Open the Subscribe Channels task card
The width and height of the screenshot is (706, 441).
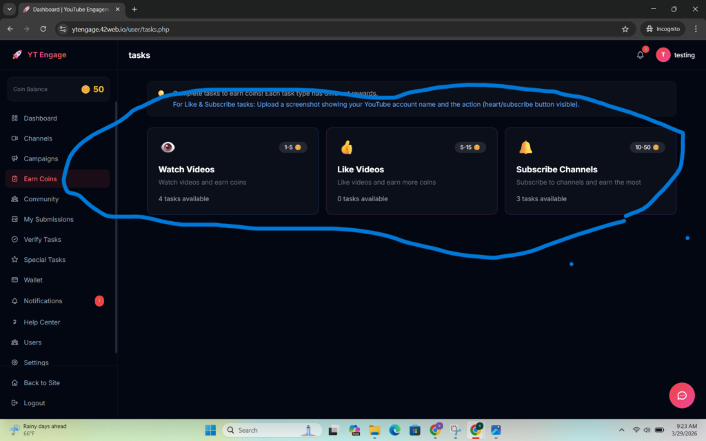pyautogui.click(x=590, y=171)
